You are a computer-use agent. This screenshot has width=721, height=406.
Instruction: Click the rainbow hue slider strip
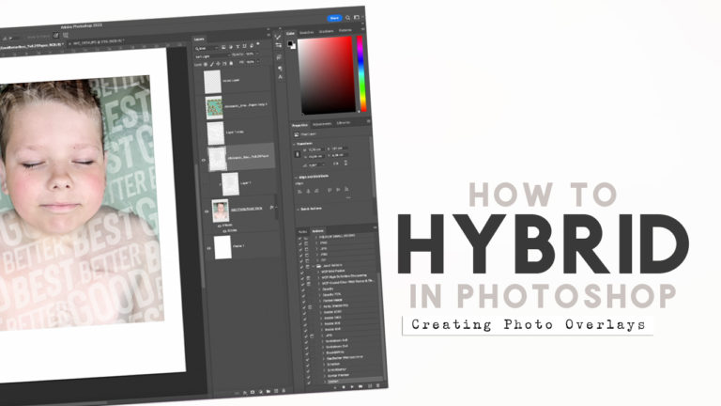362,73
